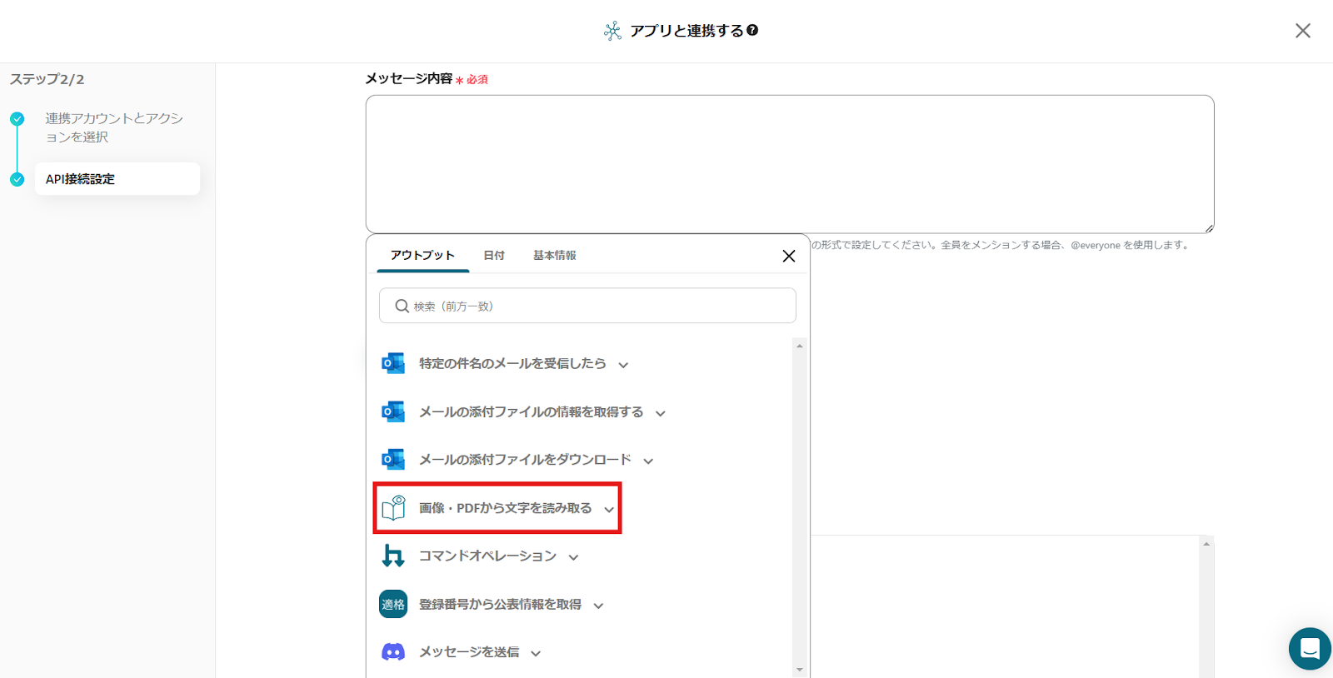Viewport: 1333px width, 678px height.
Task: Click the Outlook icon beside 特定の件名のメールを受信したら
Action: coord(392,363)
